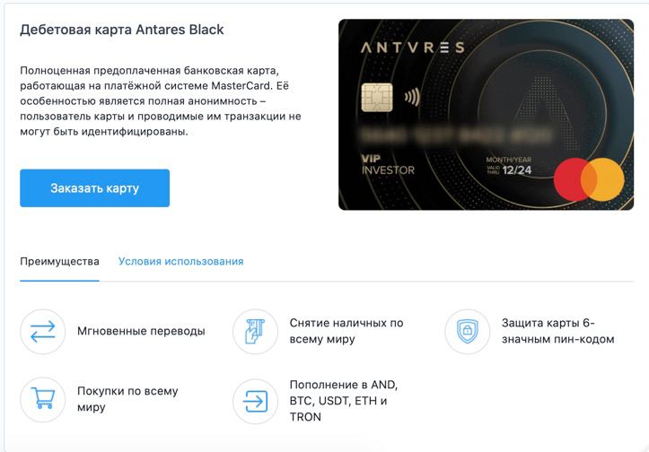
Task: Click the 12/24 expiry date on card
Action: (x=518, y=169)
